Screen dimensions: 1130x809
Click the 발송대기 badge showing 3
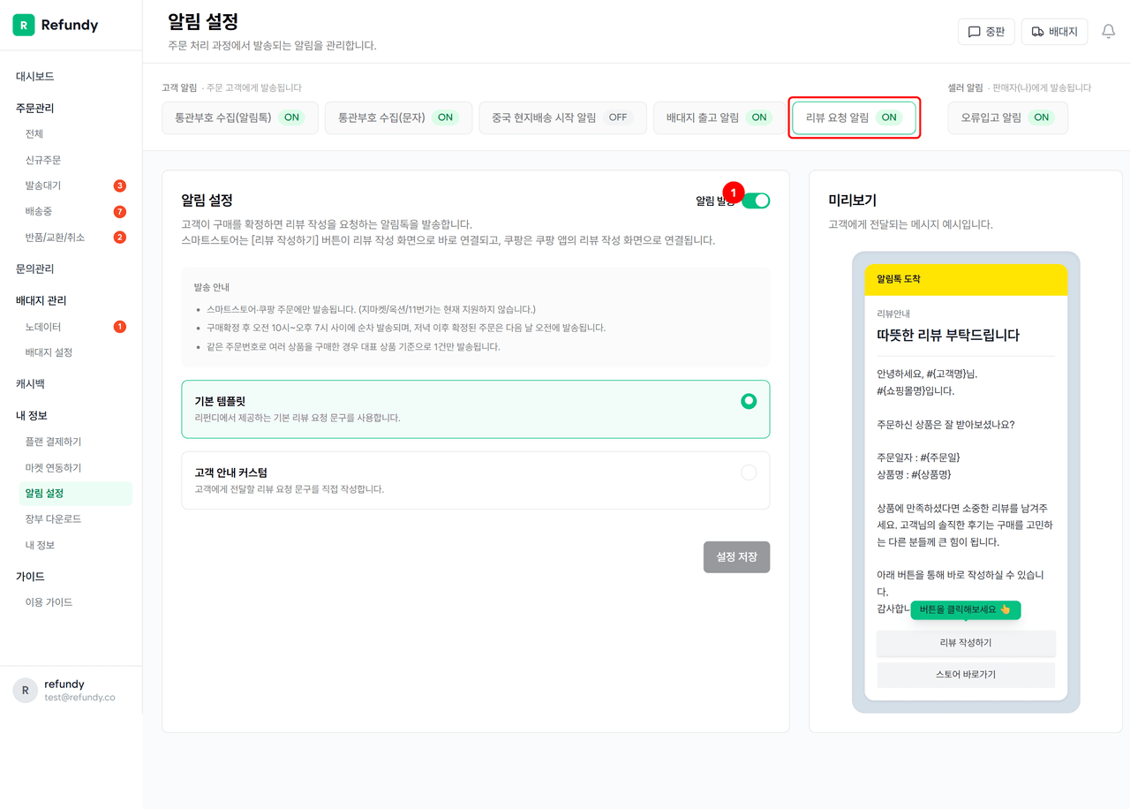click(x=120, y=185)
